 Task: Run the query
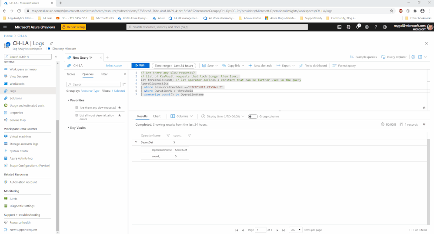[x=140, y=65]
